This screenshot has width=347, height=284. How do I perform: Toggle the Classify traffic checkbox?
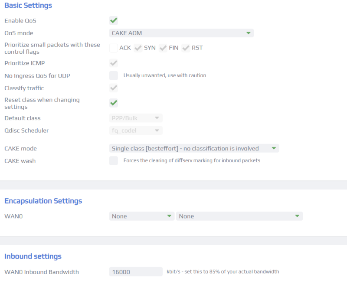[114, 88]
